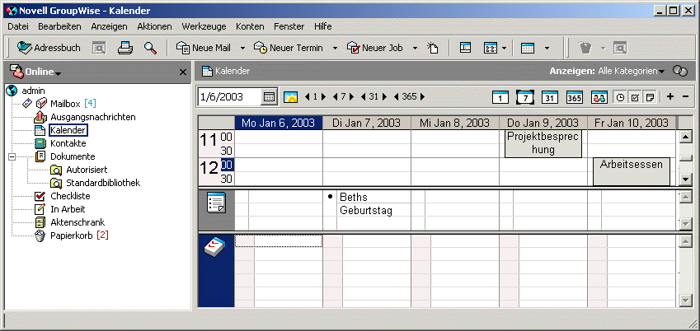The height and width of the screenshot is (331, 700).
Task: Open the Bearbeiten menu
Action: (59, 27)
